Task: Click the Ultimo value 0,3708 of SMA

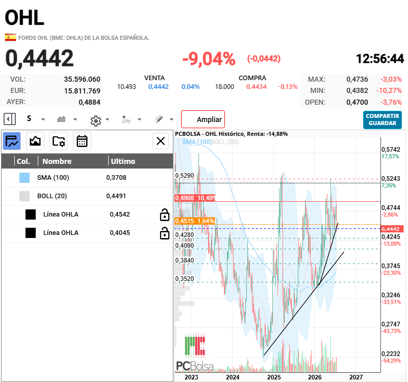Action: pyautogui.click(x=116, y=178)
